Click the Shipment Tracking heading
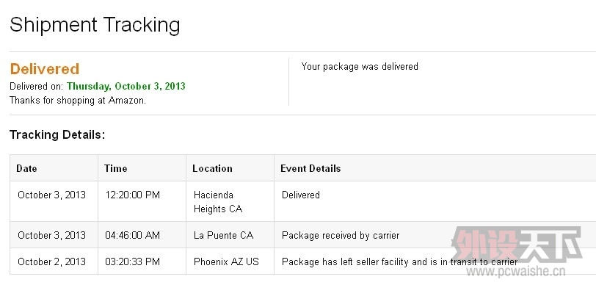Image resolution: width=596 pixels, height=296 pixels. coord(95,26)
